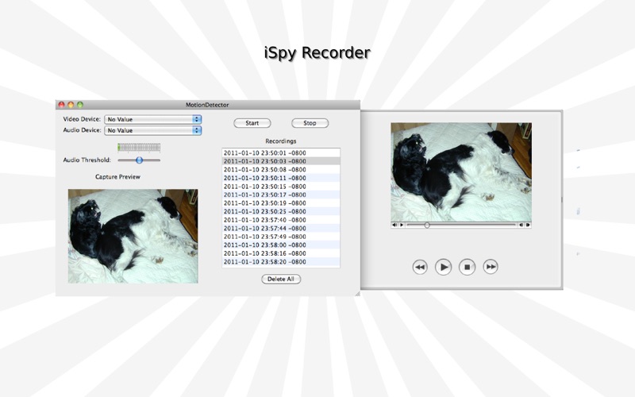Select recording 2011-01-10 23:50:01 -0800
This screenshot has width=635, height=397.
pyautogui.click(x=281, y=153)
